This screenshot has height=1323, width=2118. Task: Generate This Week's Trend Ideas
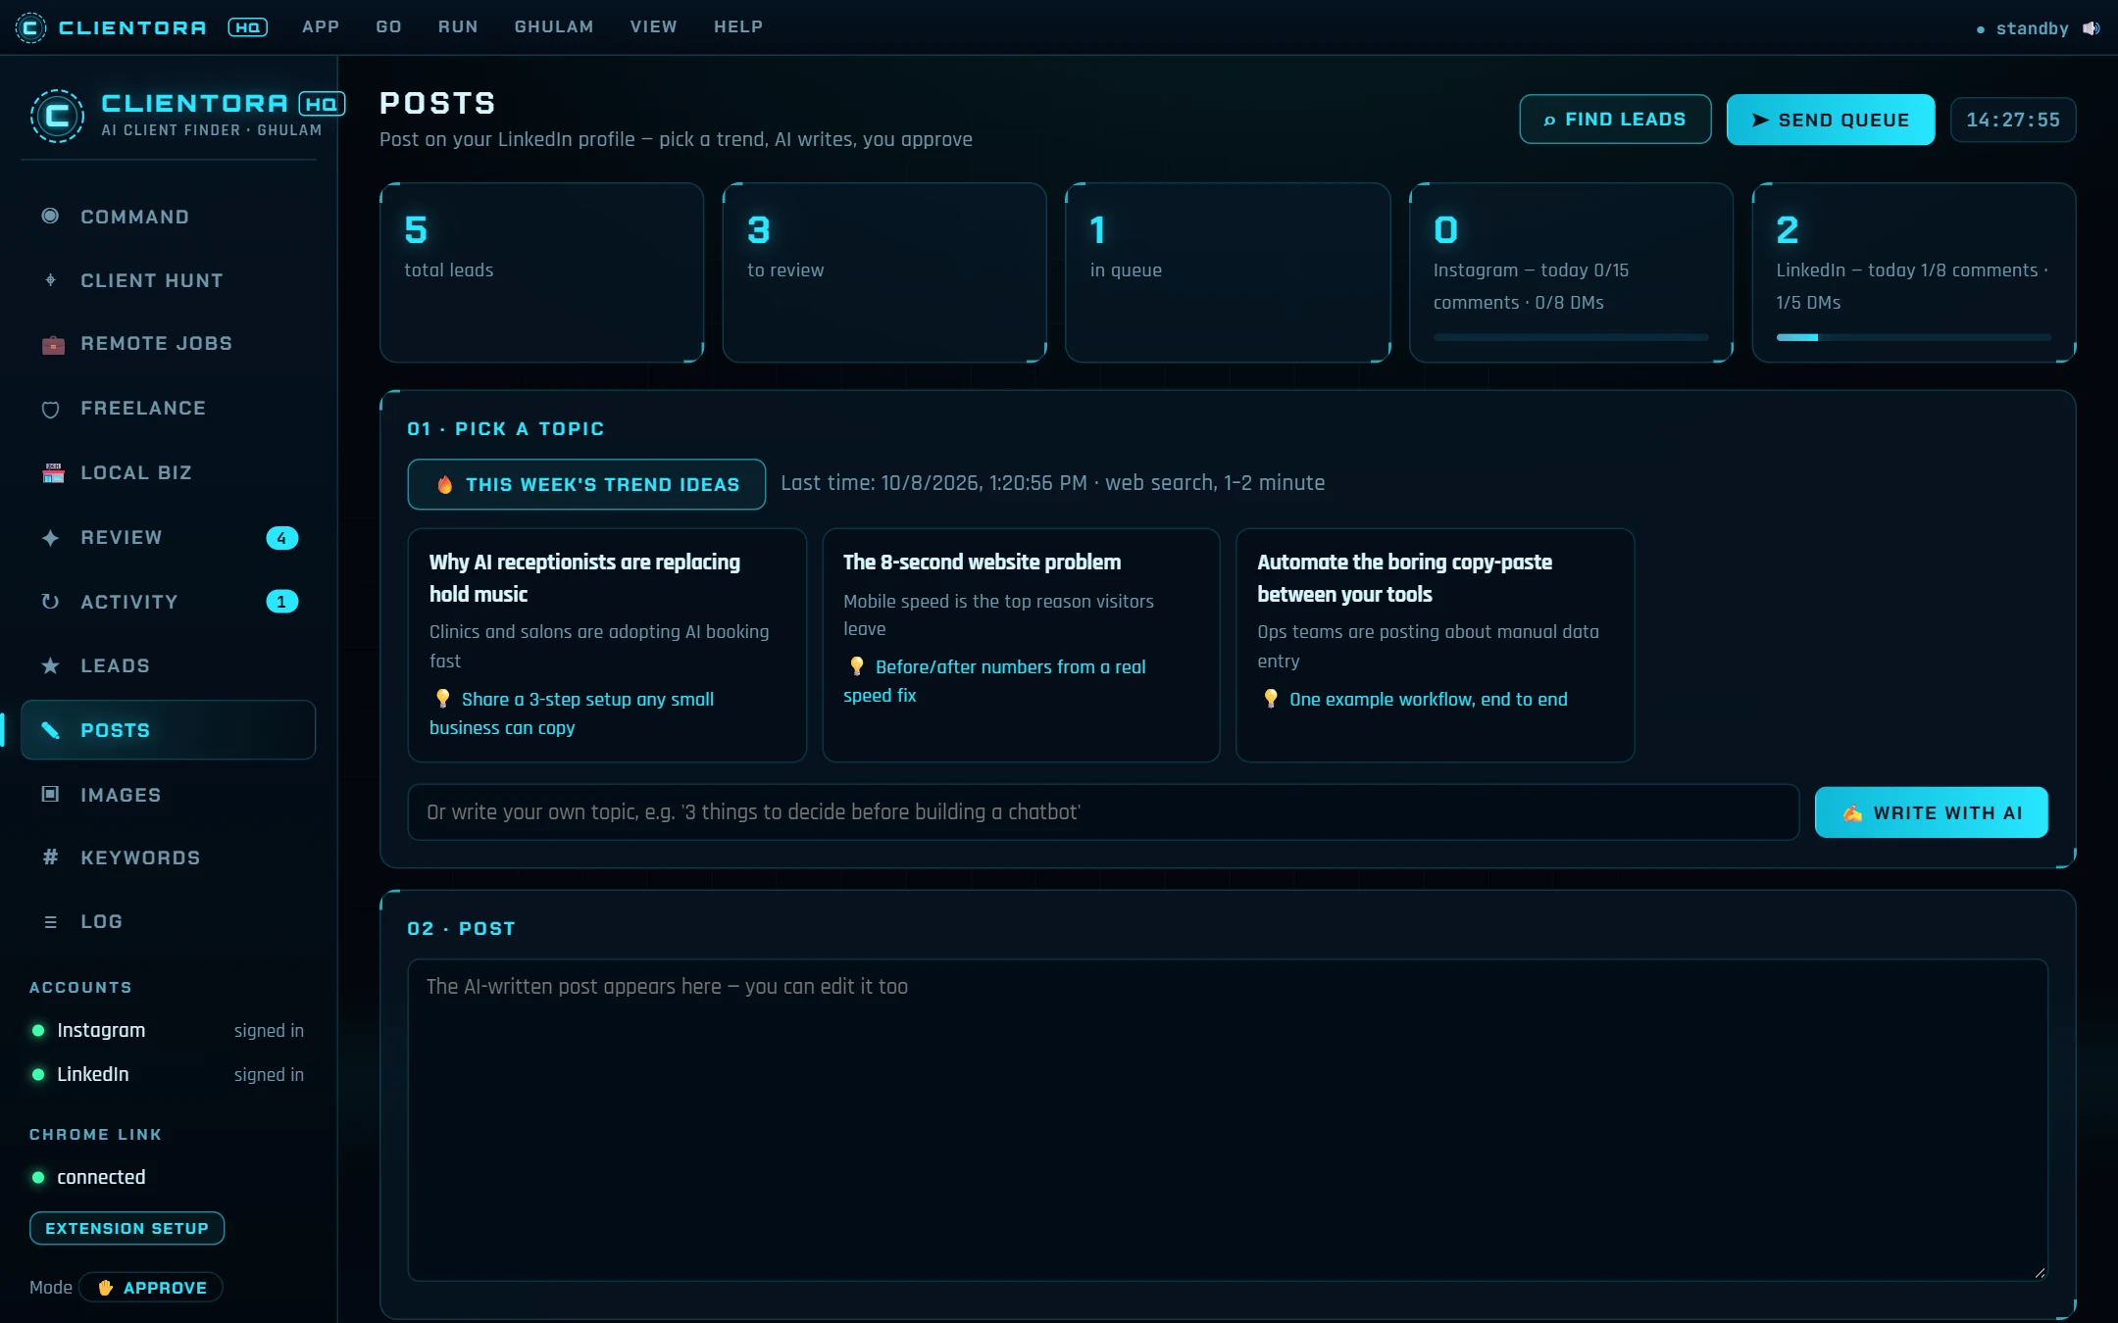pyautogui.click(x=586, y=484)
